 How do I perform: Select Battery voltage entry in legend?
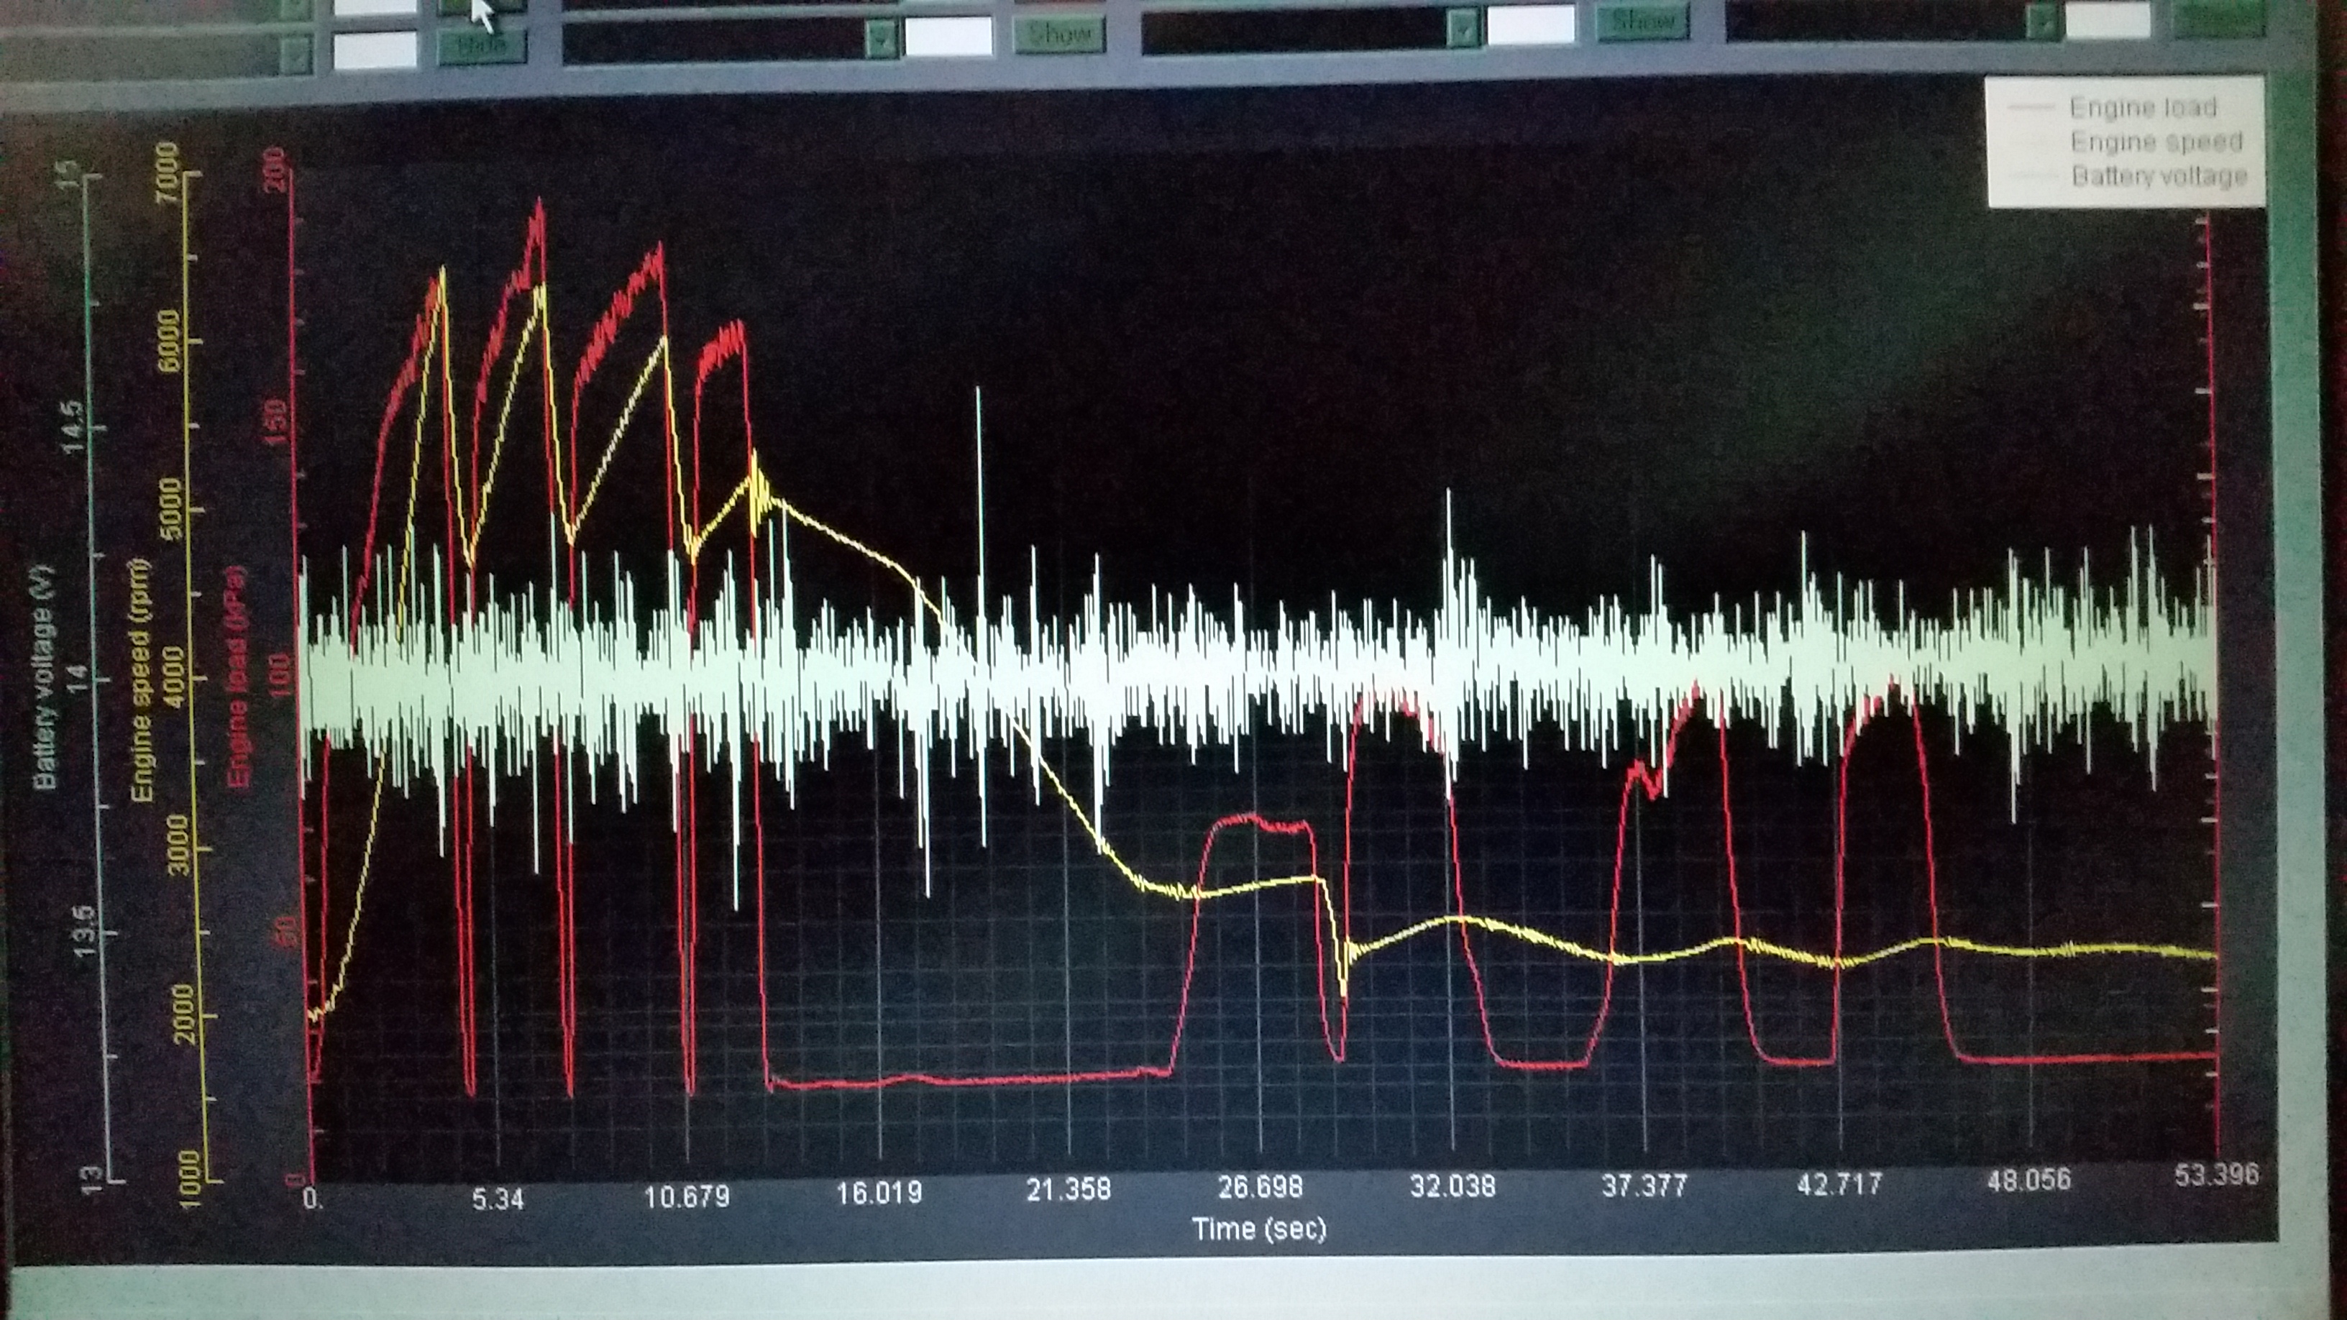click(2159, 176)
